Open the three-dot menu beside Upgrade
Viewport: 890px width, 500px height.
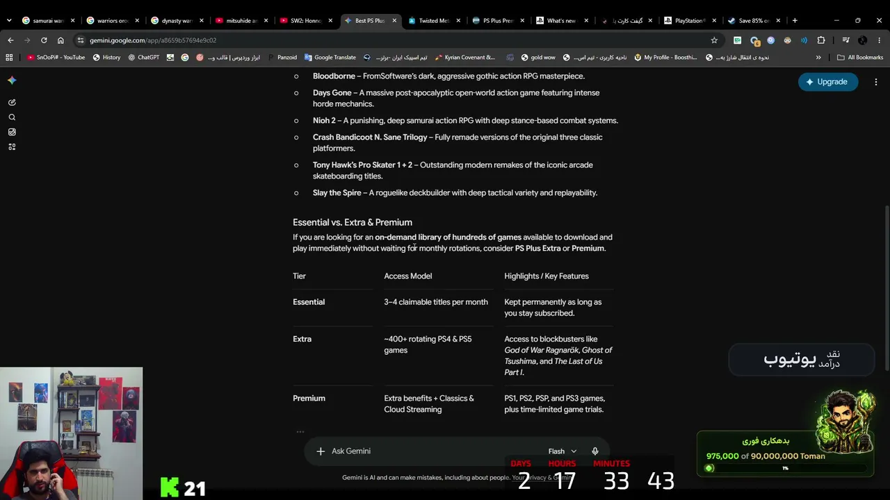click(876, 82)
